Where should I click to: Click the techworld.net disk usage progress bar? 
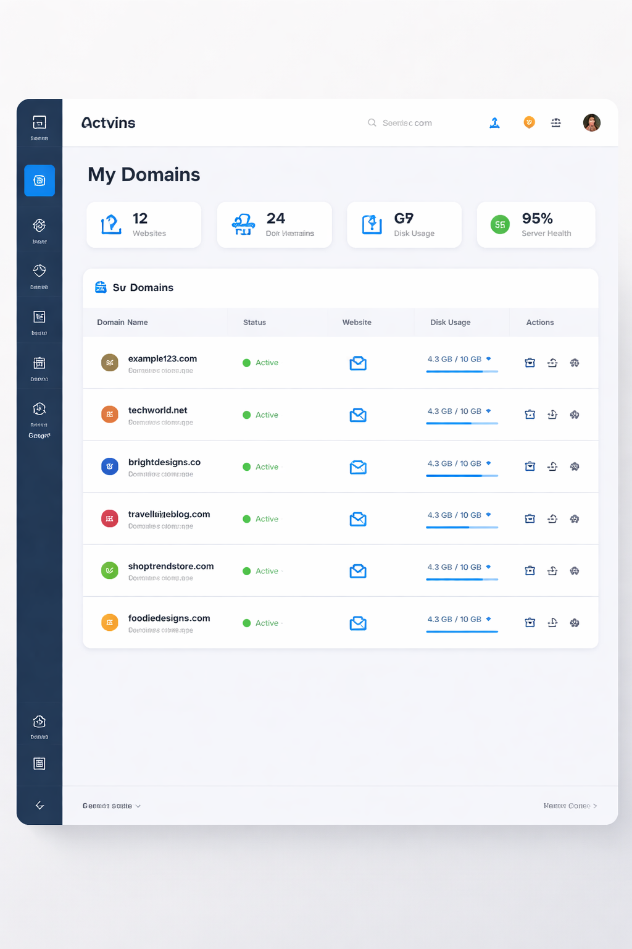tap(462, 423)
